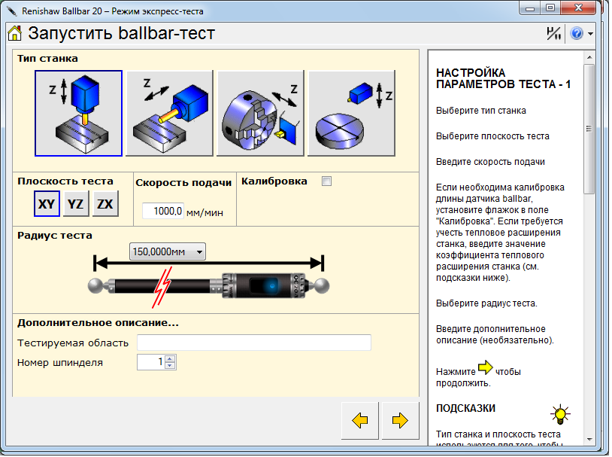Click the feed rate field 1000,0
Image resolution: width=612 pixels, height=457 pixels.
point(162,211)
